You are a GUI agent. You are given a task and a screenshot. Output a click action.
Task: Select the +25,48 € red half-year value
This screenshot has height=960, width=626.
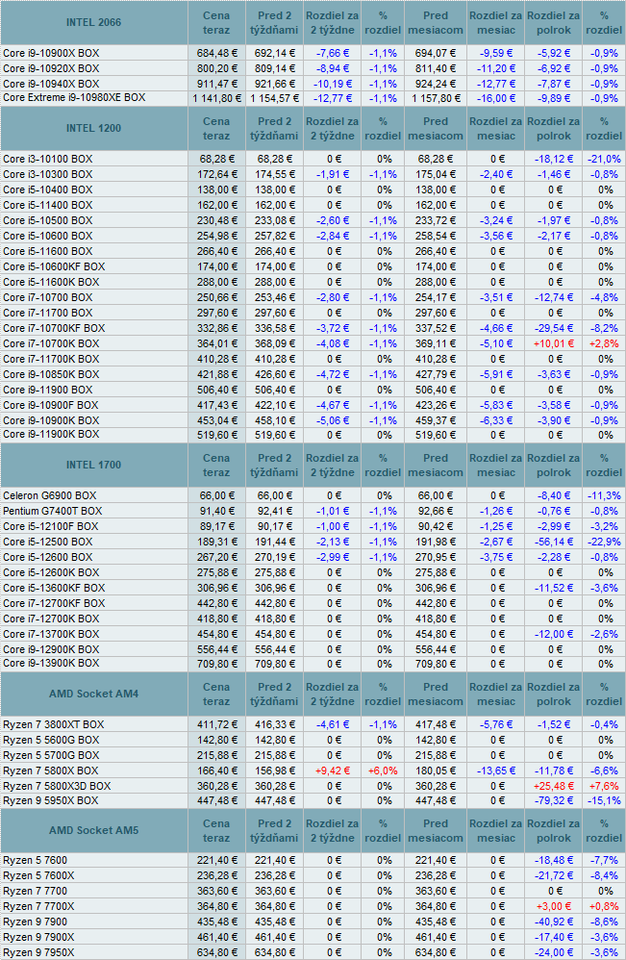pos(554,786)
